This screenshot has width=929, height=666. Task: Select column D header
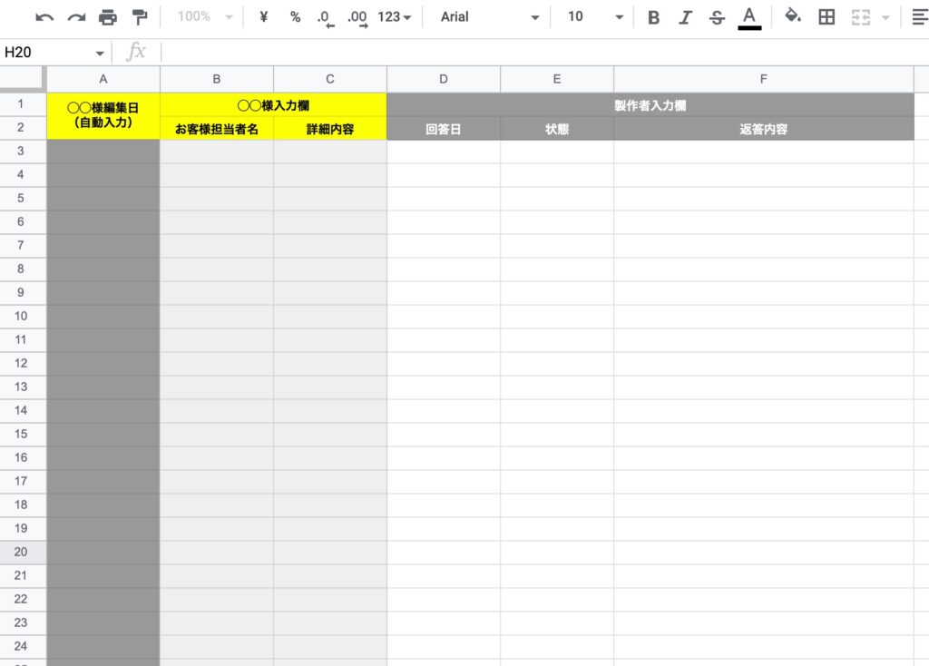point(443,79)
